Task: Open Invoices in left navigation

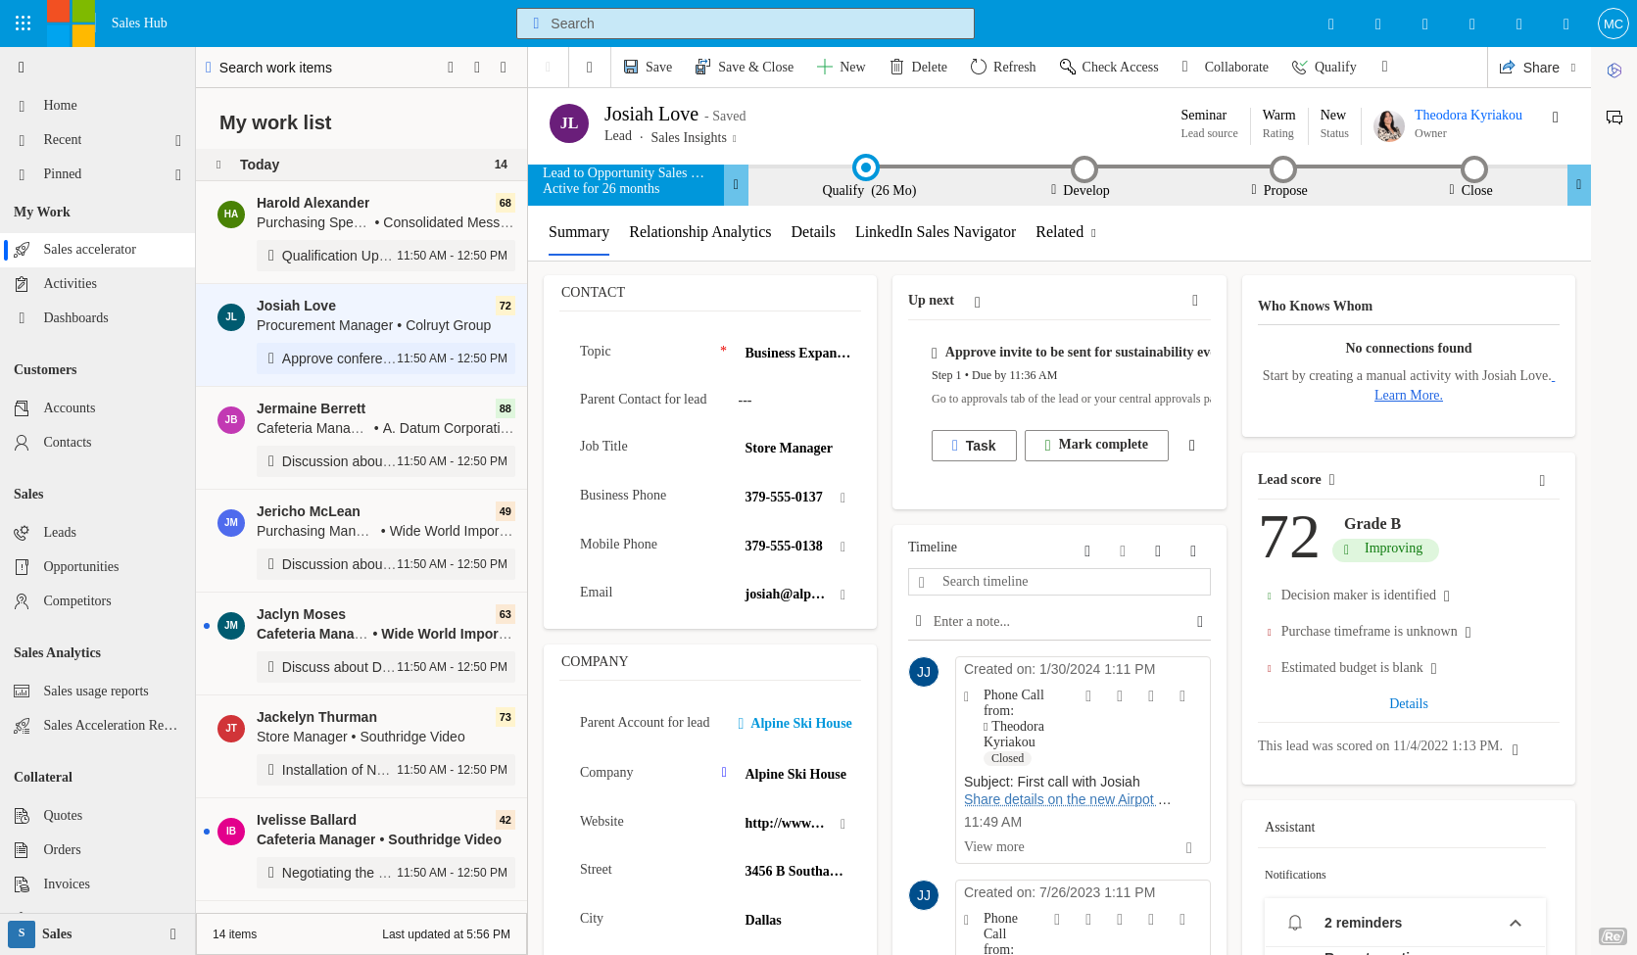Action: 98,883
